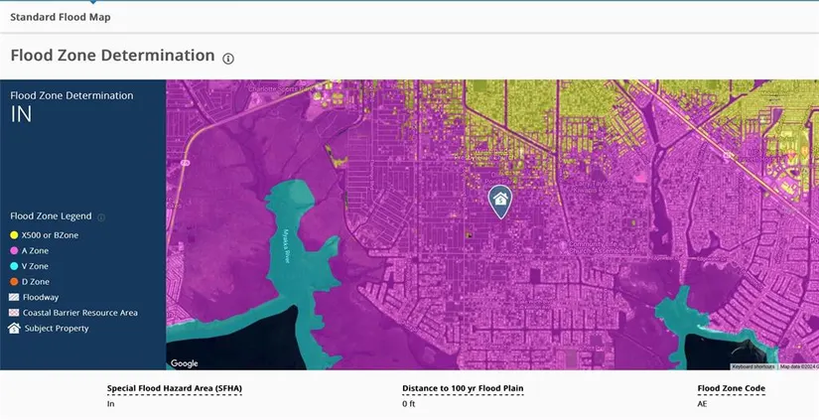
Task: Click the Subject Property house legend icon
Action: tap(14, 328)
